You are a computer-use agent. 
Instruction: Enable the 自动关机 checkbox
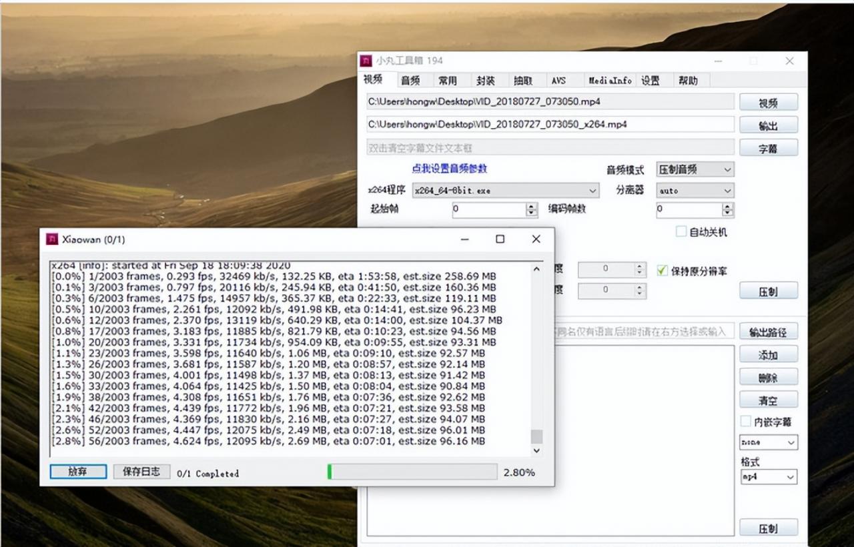[681, 231]
